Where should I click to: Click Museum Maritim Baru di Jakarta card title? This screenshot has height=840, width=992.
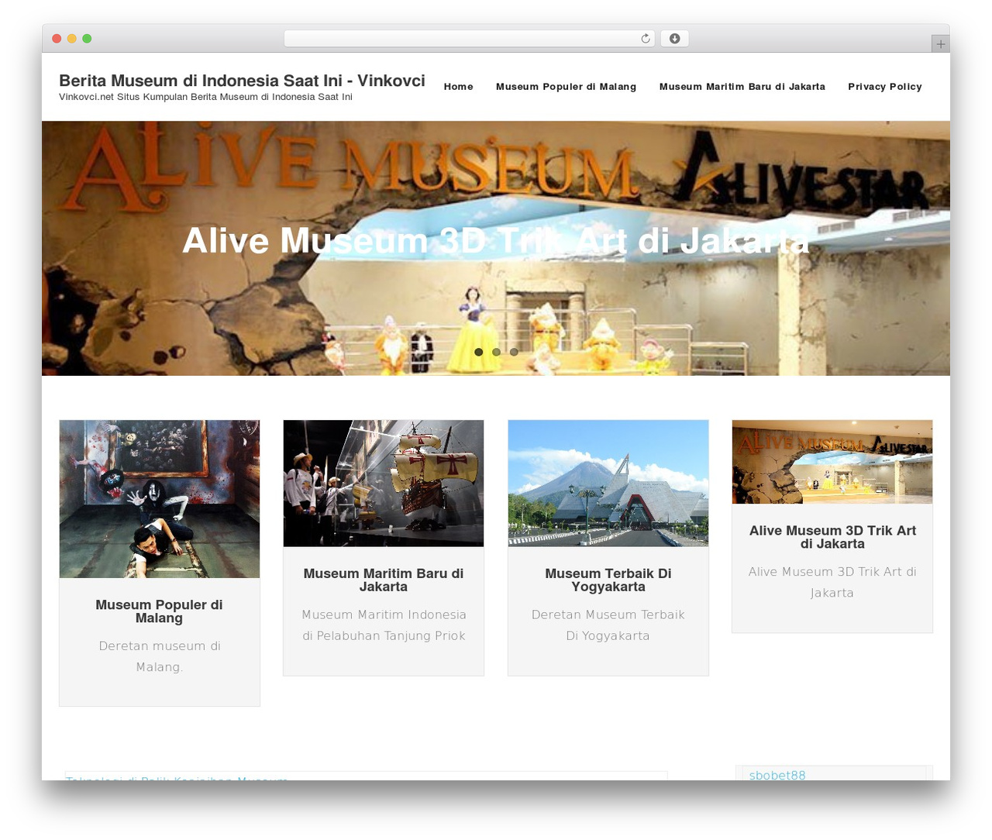384,580
